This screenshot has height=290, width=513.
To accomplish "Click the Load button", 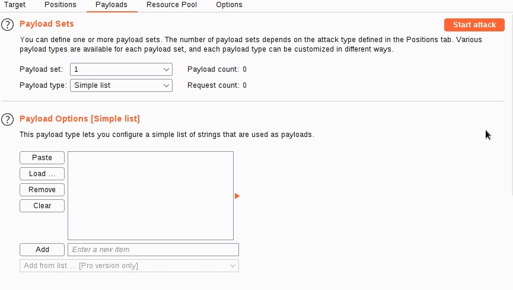I will [42, 174].
